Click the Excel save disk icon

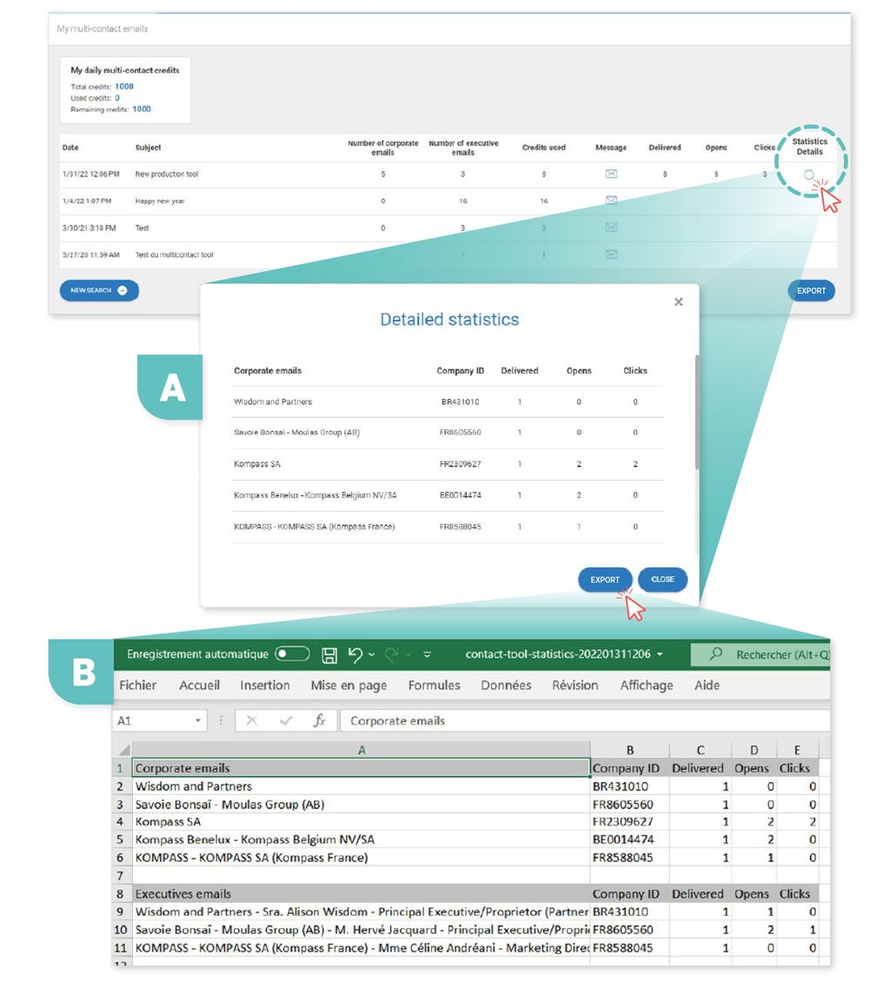click(x=329, y=654)
